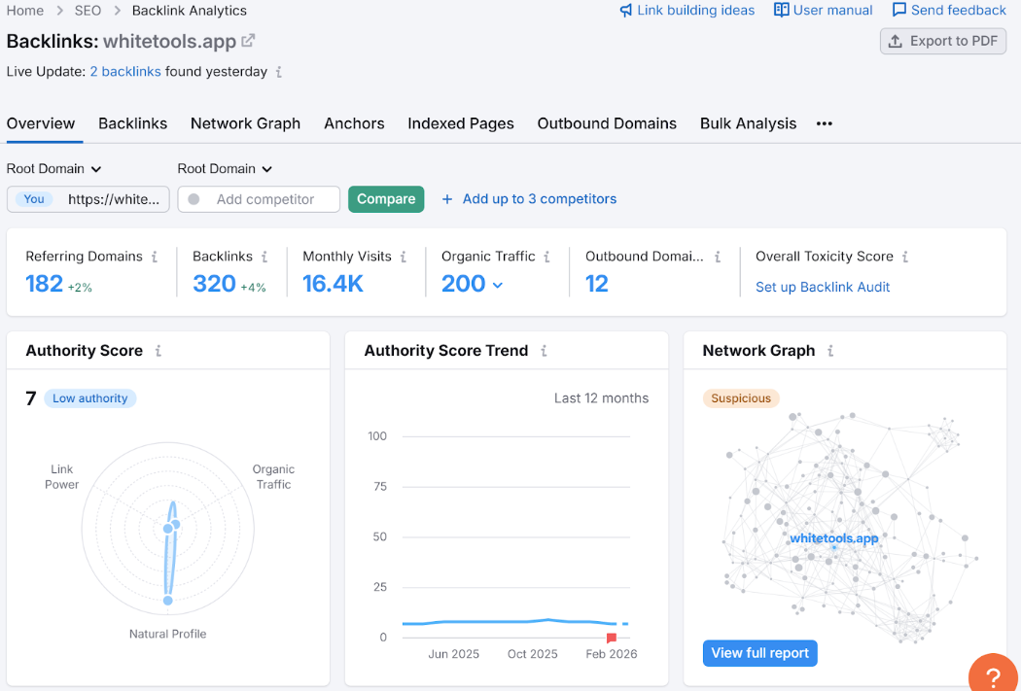Expand the competitor Root Domain dropdown

pyautogui.click(x=225, y=169)
